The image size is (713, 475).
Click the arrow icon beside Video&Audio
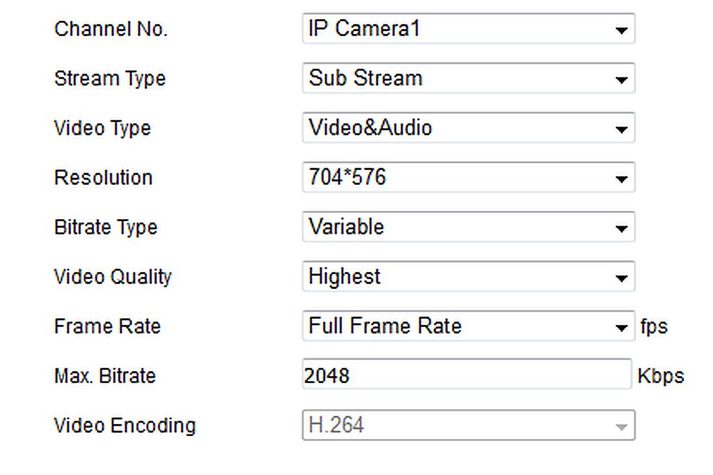pyautogui.click(x=621, y=129)
